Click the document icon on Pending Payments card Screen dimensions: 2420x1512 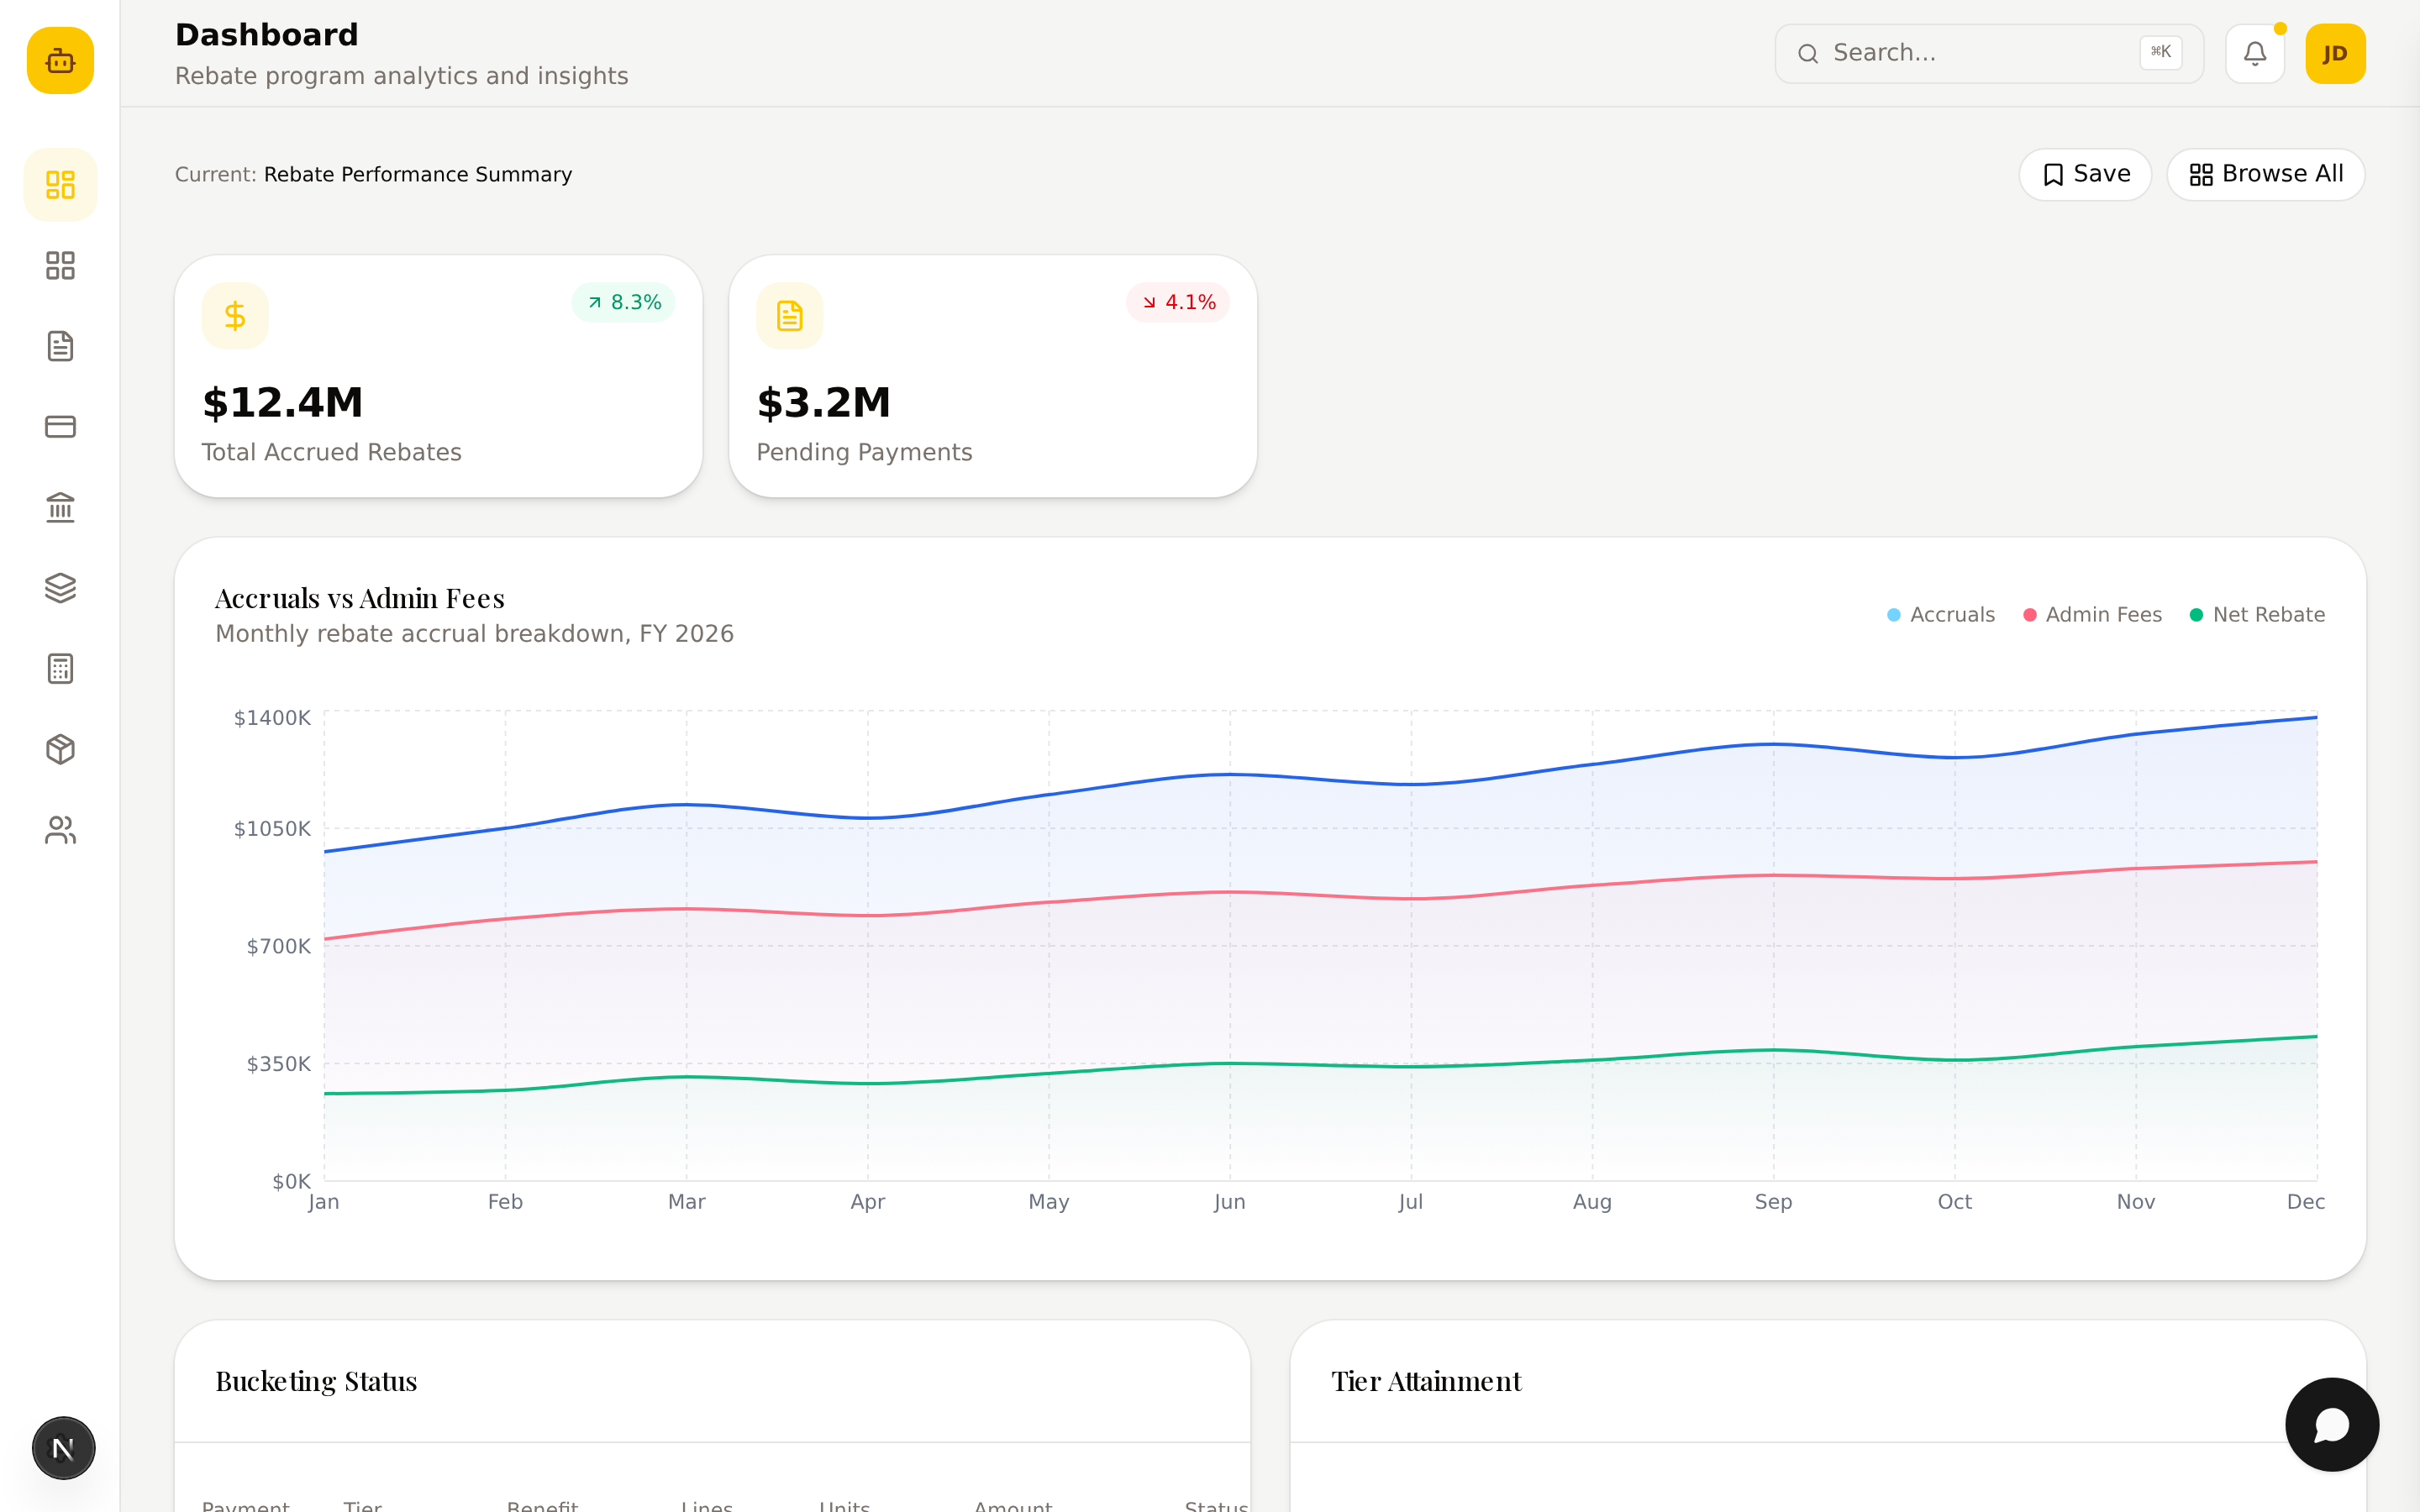coord(790,316)
